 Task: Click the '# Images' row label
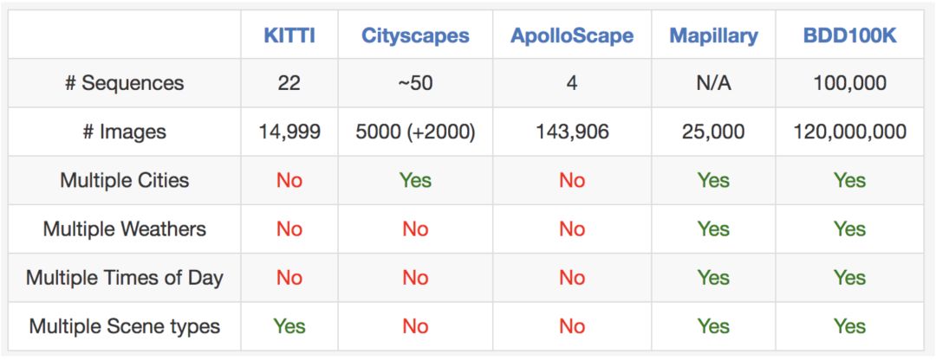(x=125, y=132)
